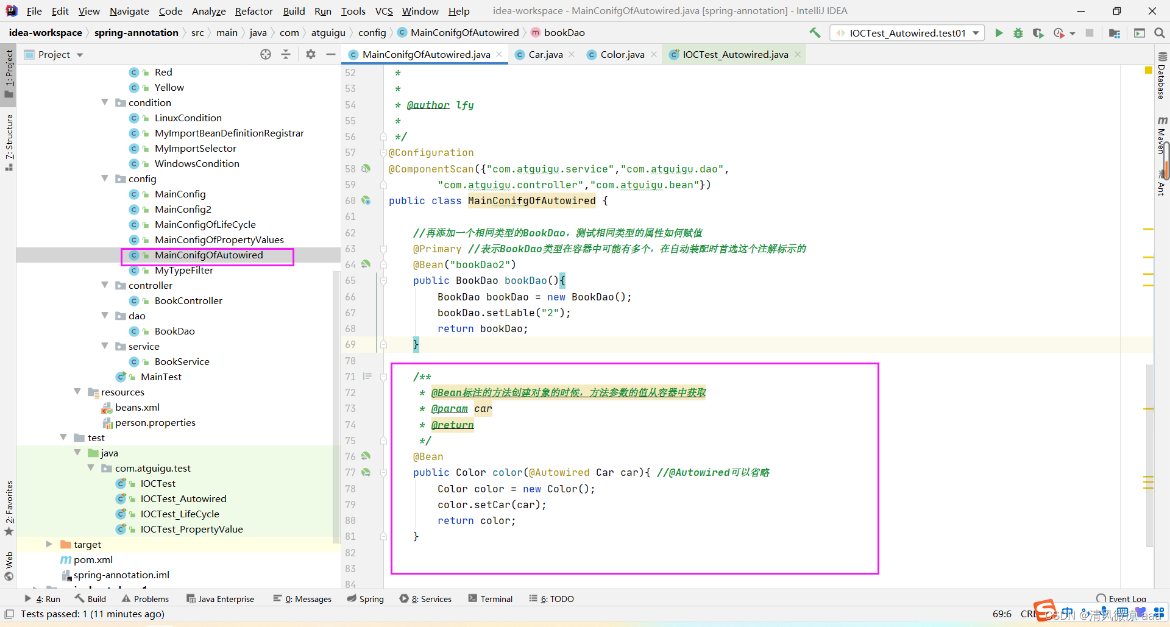Click the Build project hammer icon
This screenshot has width=1170, height=627.
(x=815, y=33)
